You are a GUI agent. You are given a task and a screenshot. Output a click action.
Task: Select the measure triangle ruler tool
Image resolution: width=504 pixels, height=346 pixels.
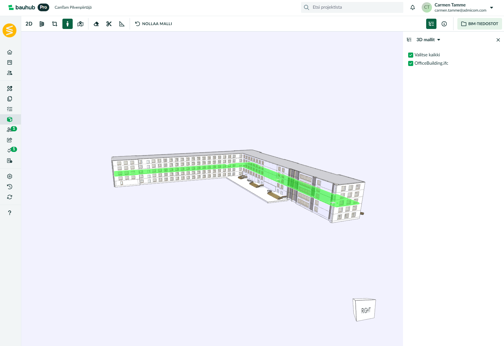(122, 24)
